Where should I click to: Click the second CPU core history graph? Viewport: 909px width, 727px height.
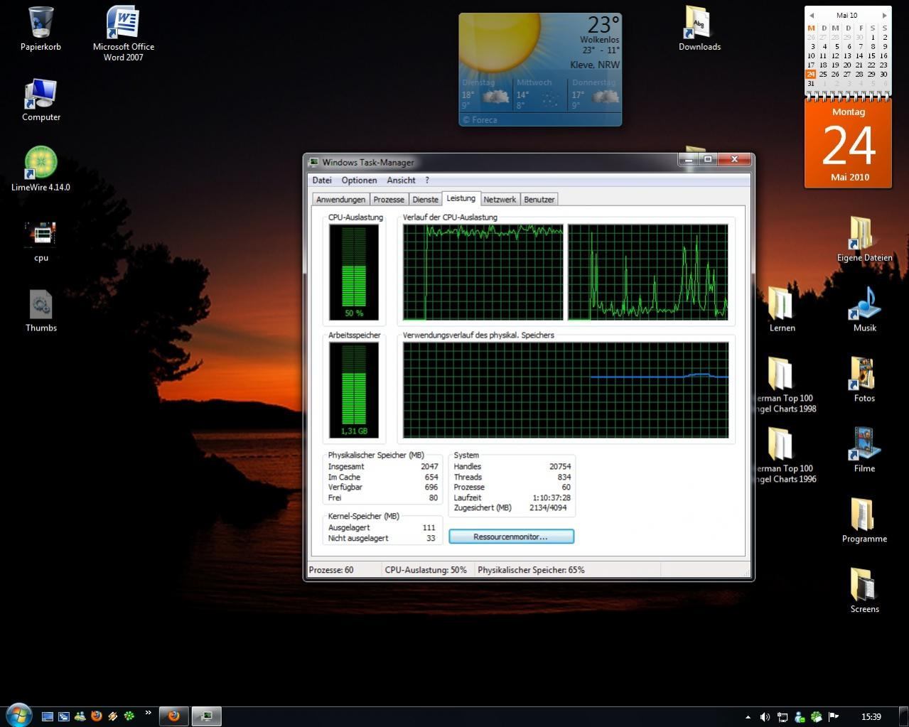pos(647,272)
